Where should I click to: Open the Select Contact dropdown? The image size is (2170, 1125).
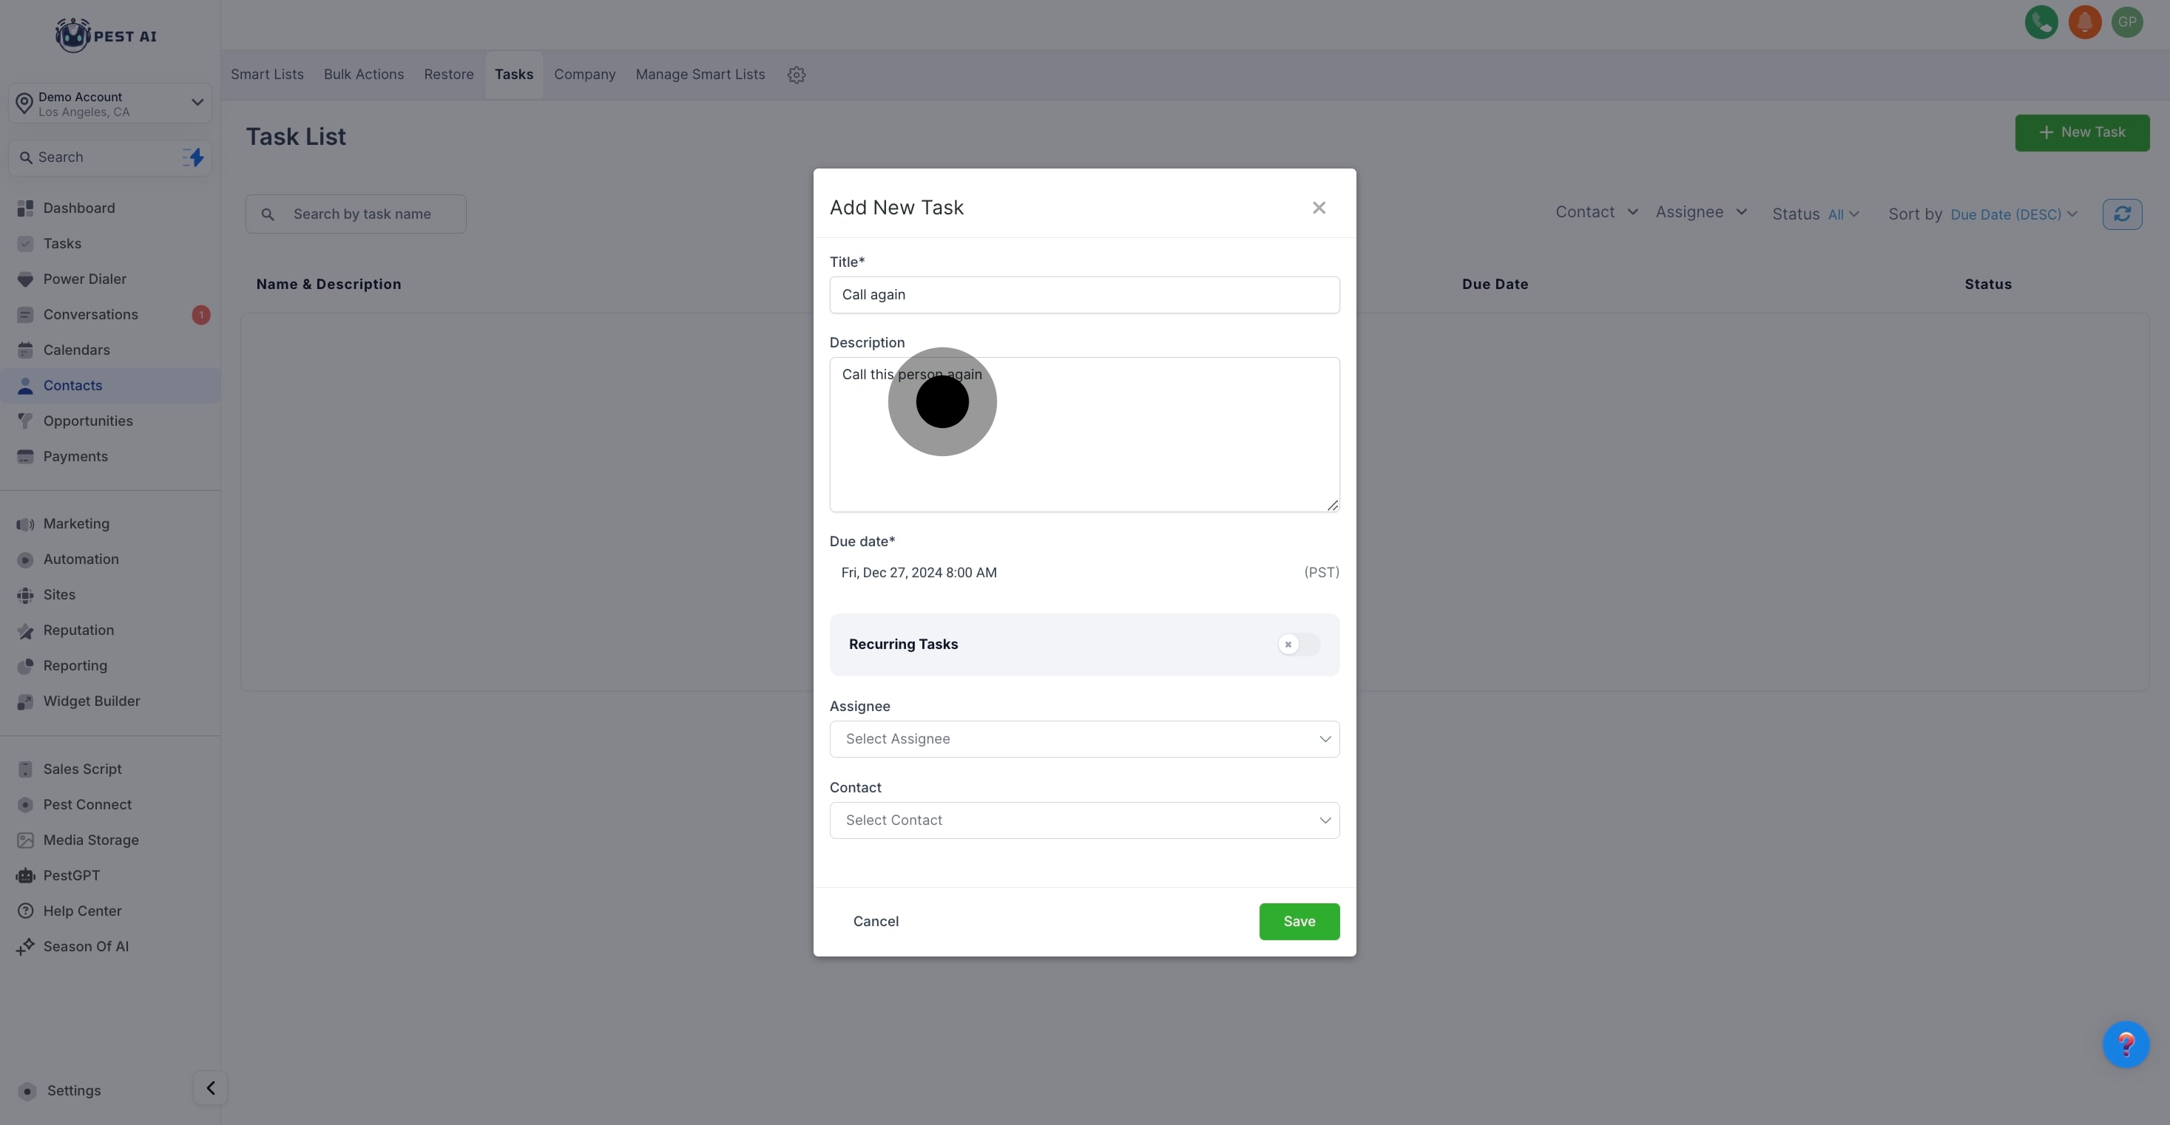(x=1084, y=820)
